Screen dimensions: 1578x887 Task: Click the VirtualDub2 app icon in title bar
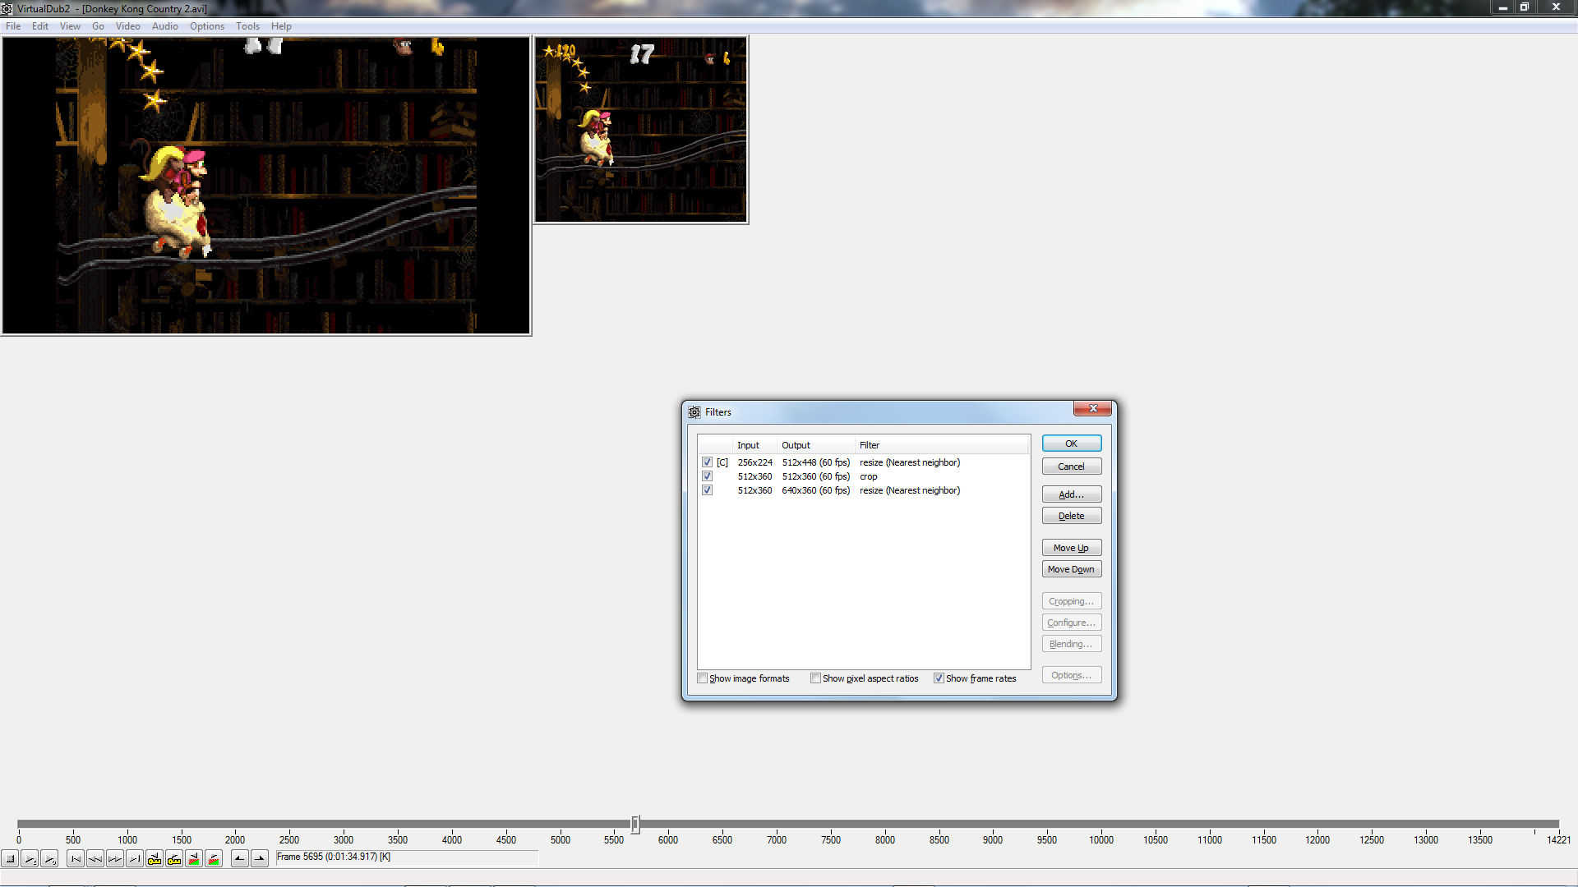click(x=7, y=8)
